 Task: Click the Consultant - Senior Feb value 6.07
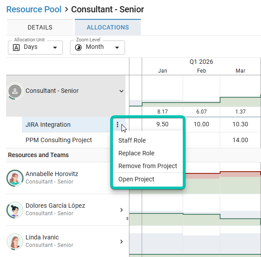201,111
